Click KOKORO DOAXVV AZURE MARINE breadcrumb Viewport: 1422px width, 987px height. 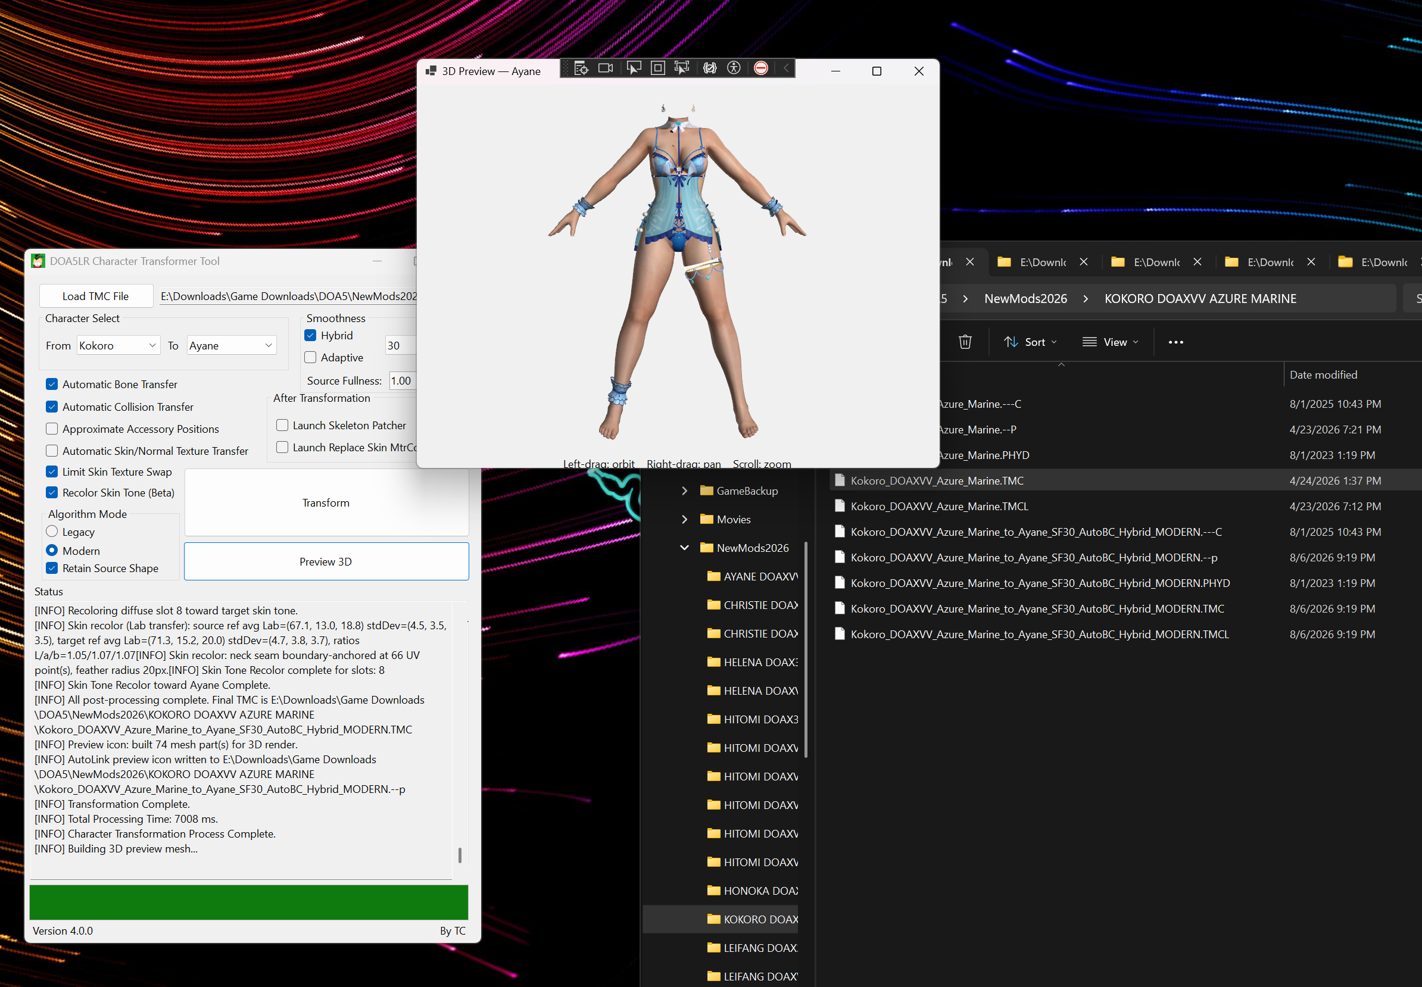pos(1200,299)
